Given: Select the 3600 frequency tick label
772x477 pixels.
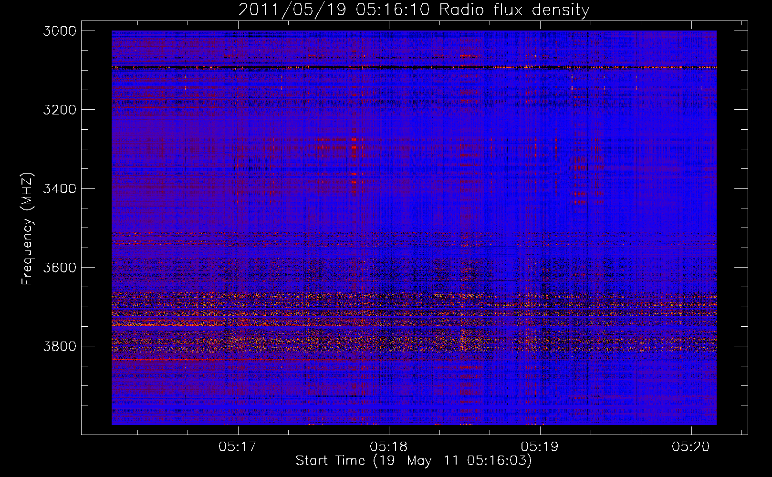Looking at the screenshot, I should 59,267.
